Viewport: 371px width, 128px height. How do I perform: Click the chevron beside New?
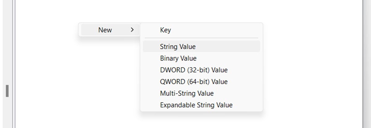pos(132,30)
